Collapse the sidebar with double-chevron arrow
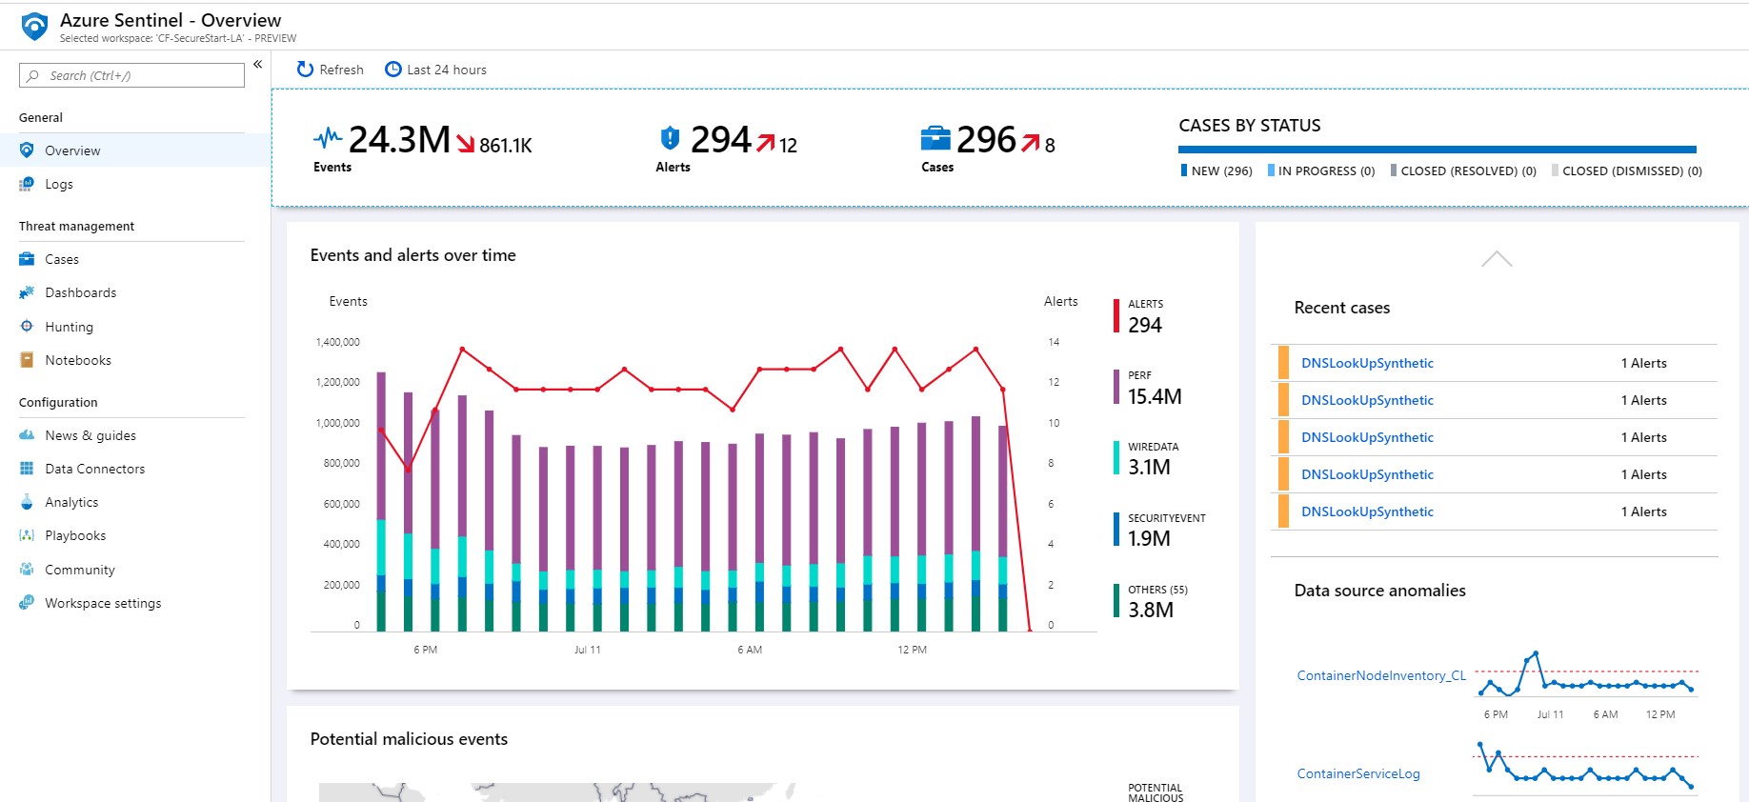Viewport: 1749px width, 802px height. pyautogui.click(x=257, y=65)
